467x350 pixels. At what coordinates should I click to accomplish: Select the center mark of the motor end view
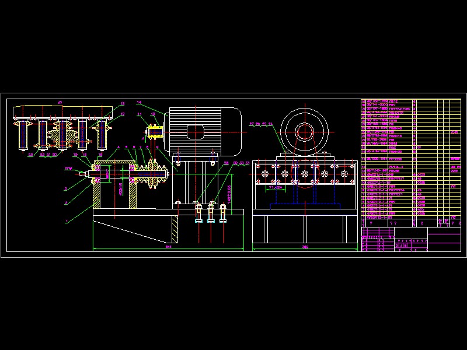coord(306,131)
